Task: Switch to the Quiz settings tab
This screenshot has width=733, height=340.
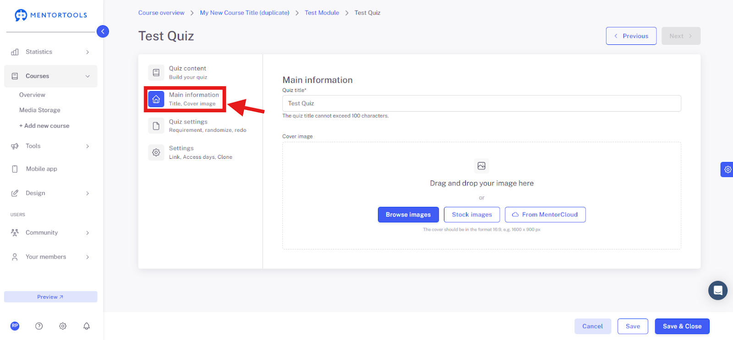Action: (x=200, y=126)
